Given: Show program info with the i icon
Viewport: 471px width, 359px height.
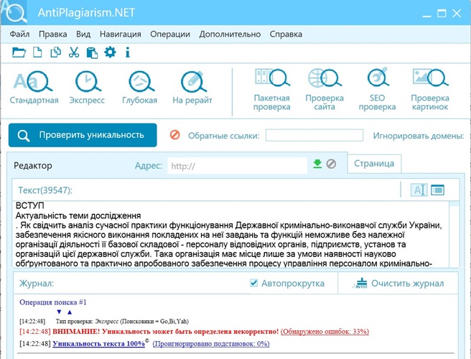Looking at the screenshot, I should [x=128, y=52].
